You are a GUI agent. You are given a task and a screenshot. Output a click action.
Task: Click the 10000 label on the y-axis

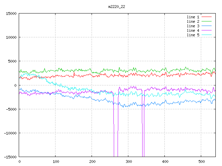[11, 37]
